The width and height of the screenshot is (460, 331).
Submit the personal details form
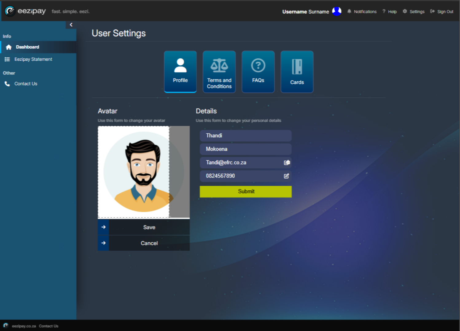point(246,192)
